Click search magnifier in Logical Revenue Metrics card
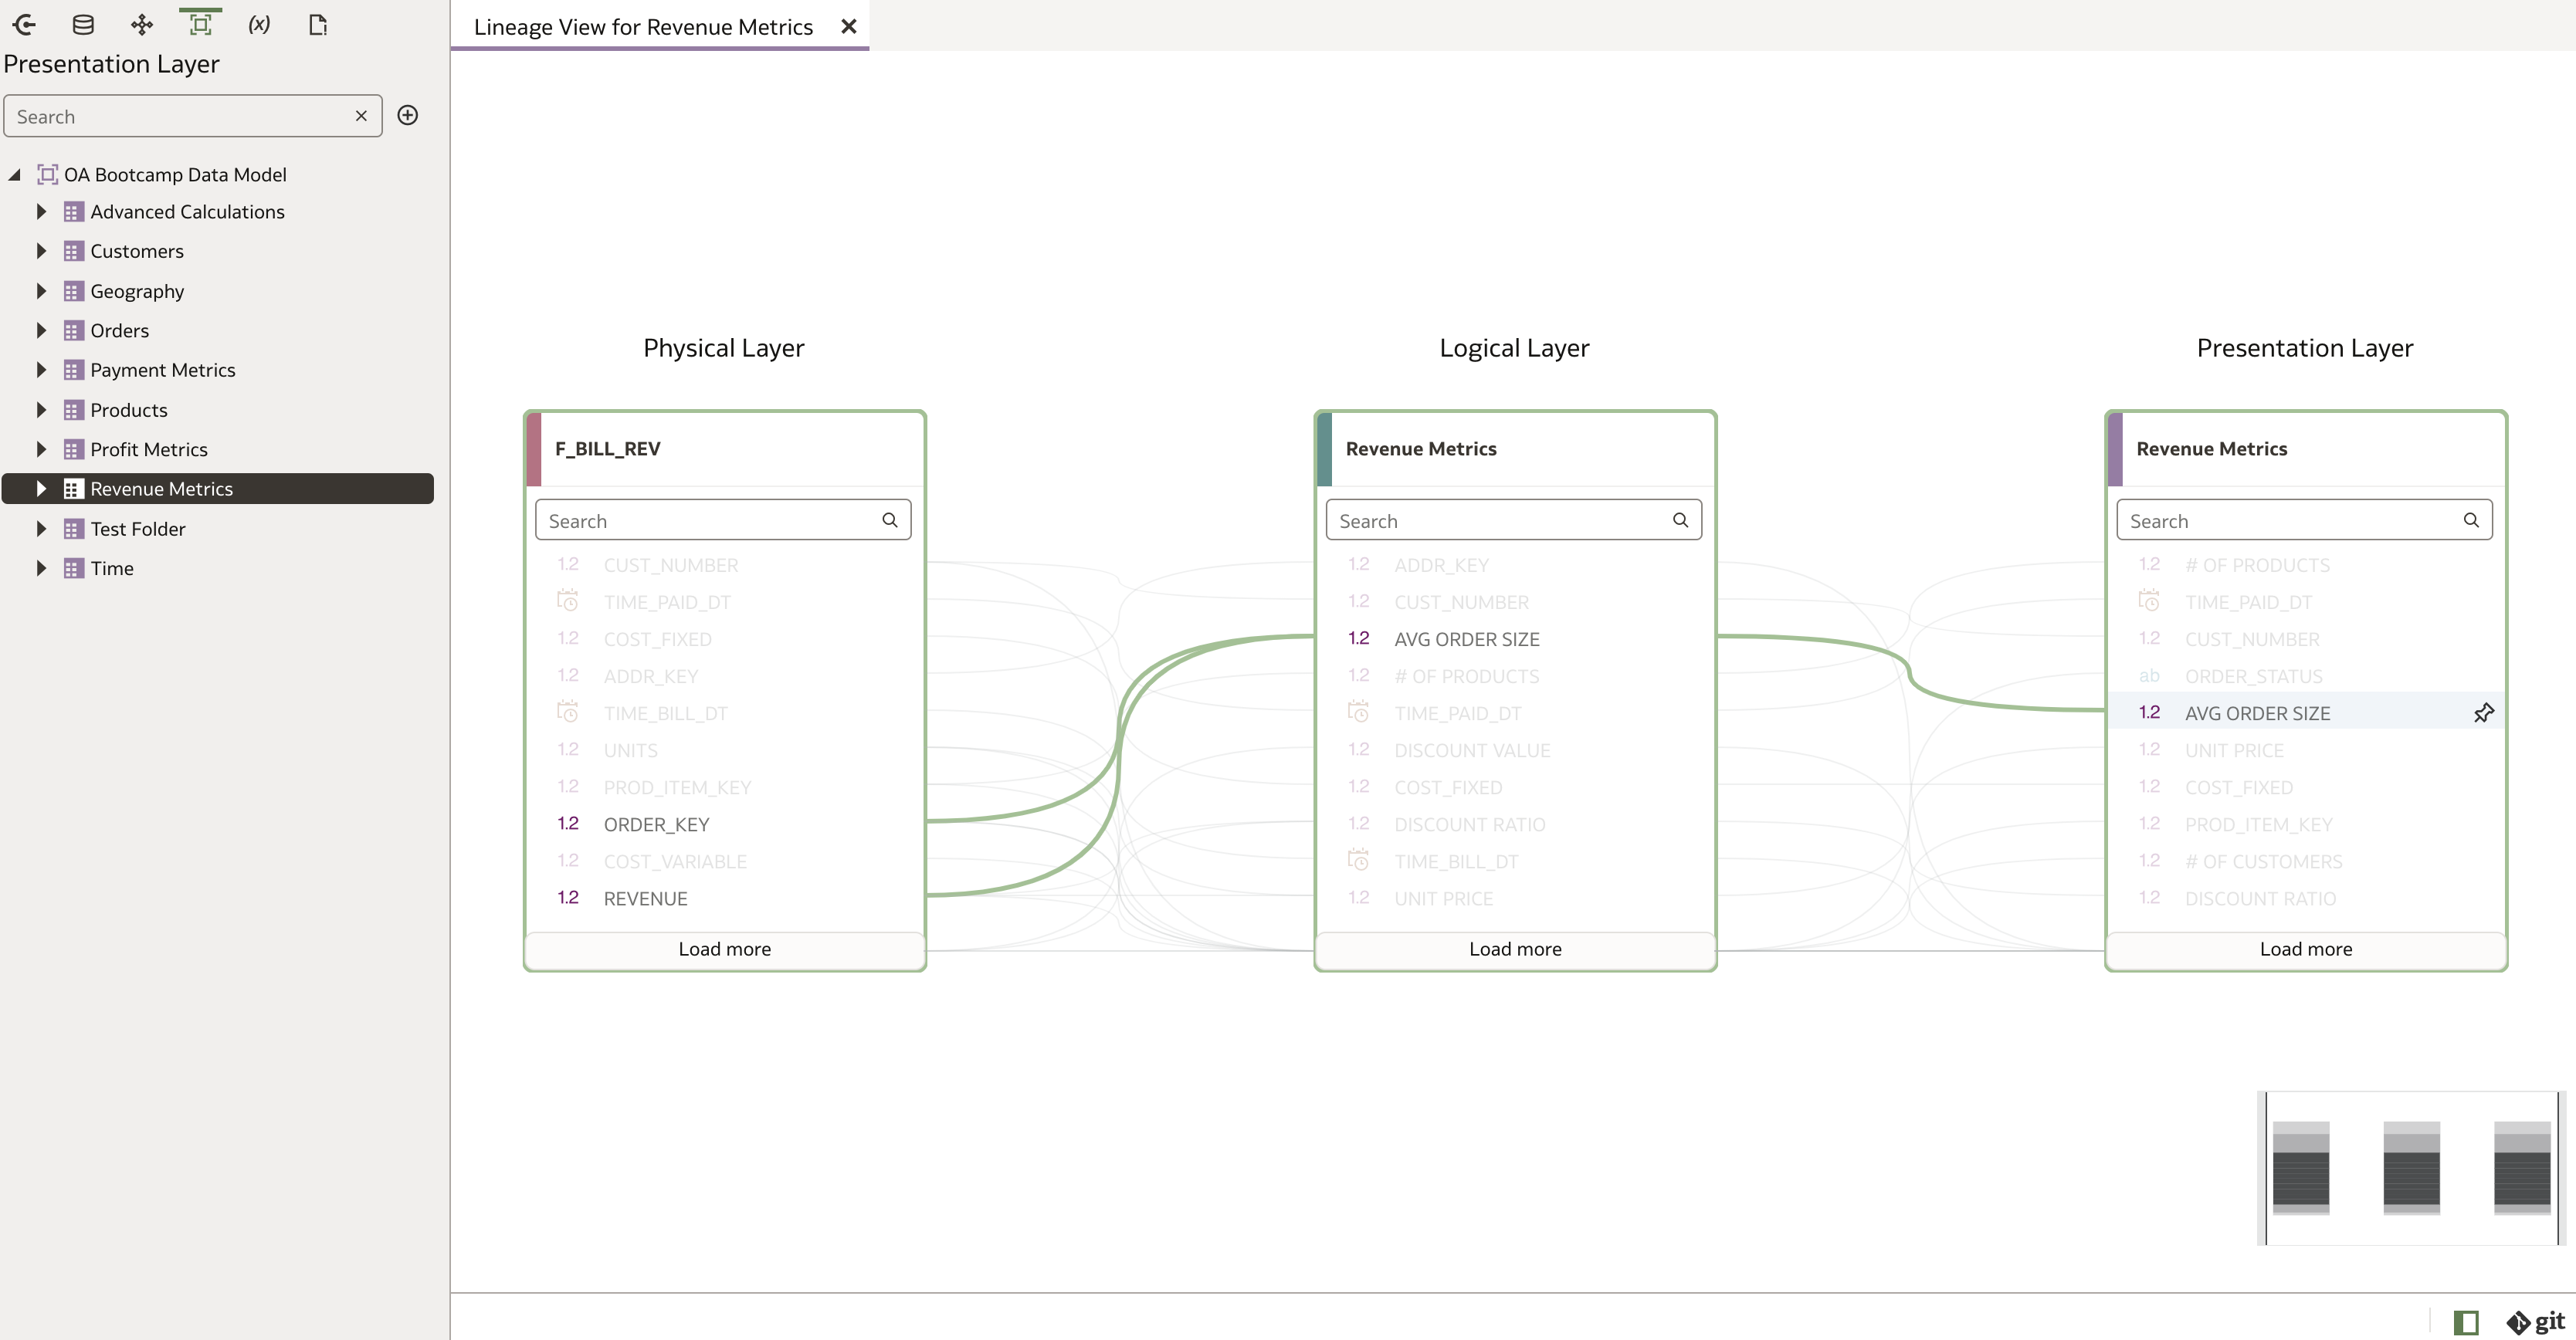 coord(1680,519)
